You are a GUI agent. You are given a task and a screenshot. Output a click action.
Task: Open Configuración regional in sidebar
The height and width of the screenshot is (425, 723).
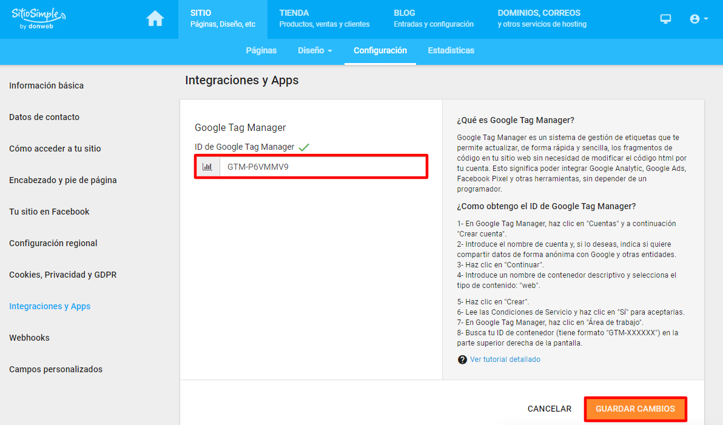click(x=53, y=243)
